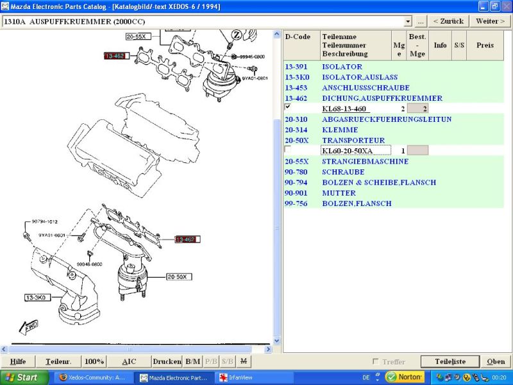
Task: Click the 13-462 callout at top of diagram
Action: pyautogui.click(x=117, y=56)
